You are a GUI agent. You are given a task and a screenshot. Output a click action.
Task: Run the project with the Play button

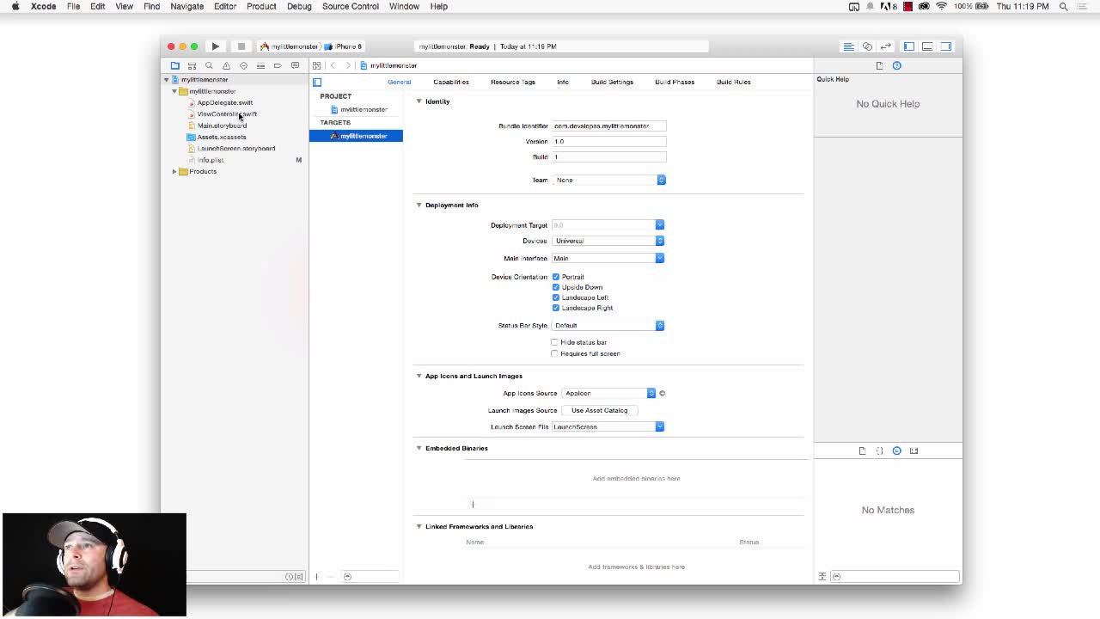(x=215, y=46)
